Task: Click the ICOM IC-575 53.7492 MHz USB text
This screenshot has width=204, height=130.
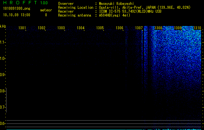Action: pyautogui.click(x=130, y=11)
